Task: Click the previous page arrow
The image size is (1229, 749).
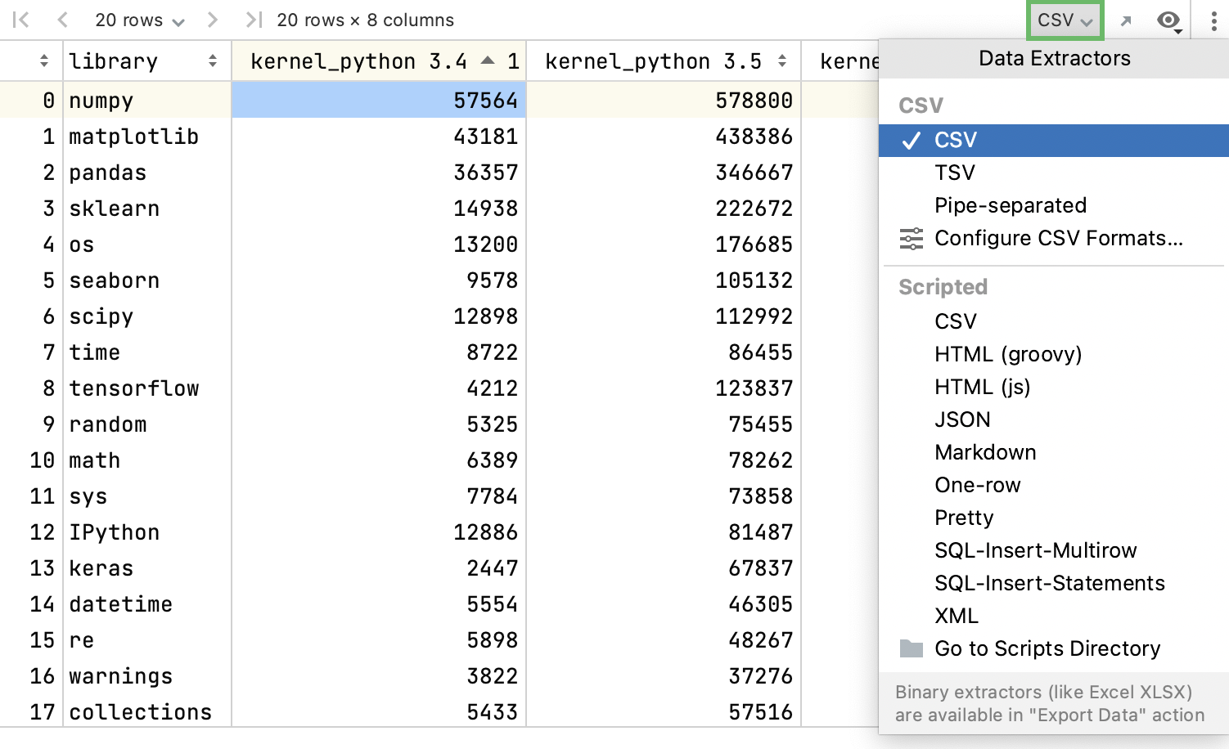Action: click(62, 20)
